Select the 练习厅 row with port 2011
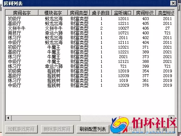The image size is (181, 136). pos(90,38)
